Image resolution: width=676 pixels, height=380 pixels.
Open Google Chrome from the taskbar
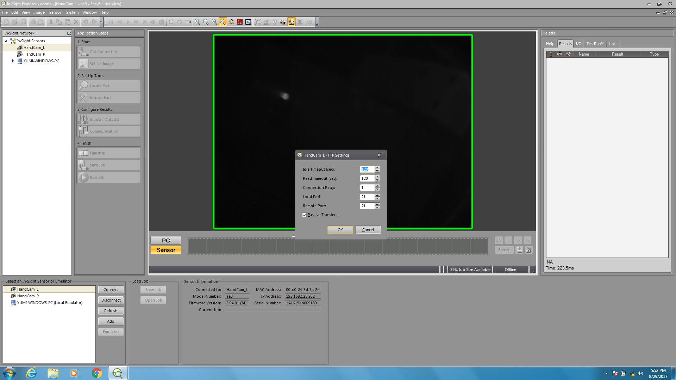point(96,373)
